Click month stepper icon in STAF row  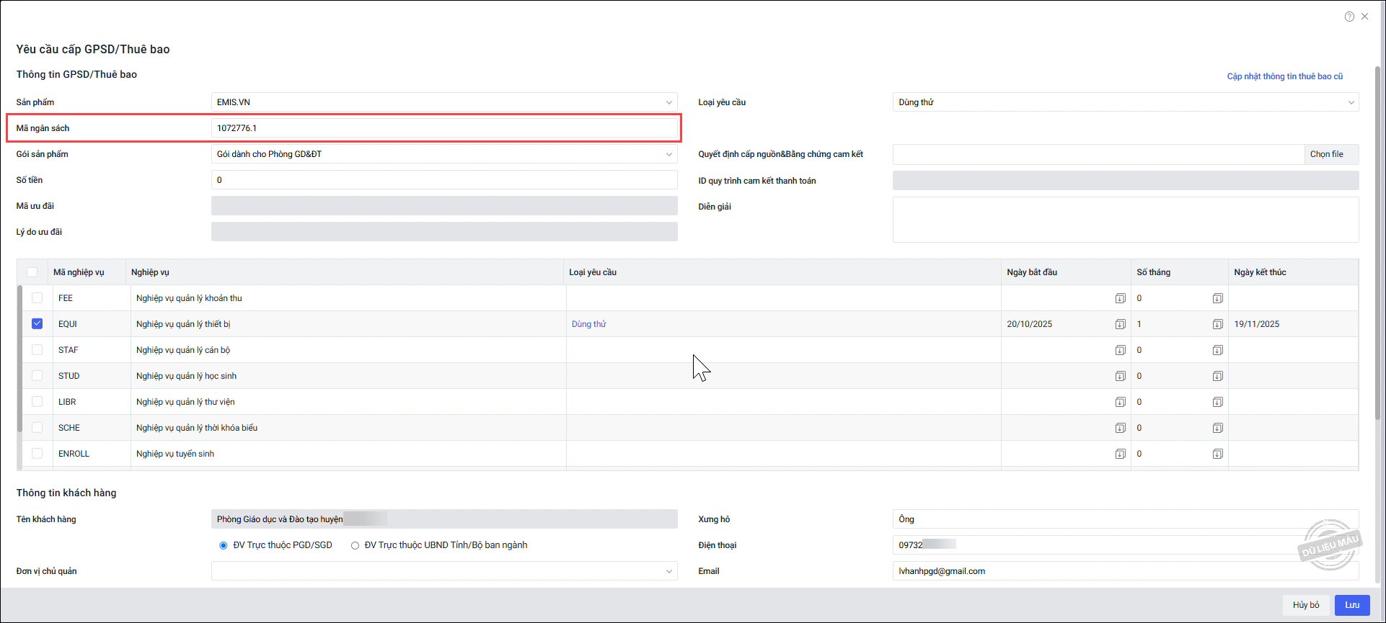click(x=1217, y=350)
